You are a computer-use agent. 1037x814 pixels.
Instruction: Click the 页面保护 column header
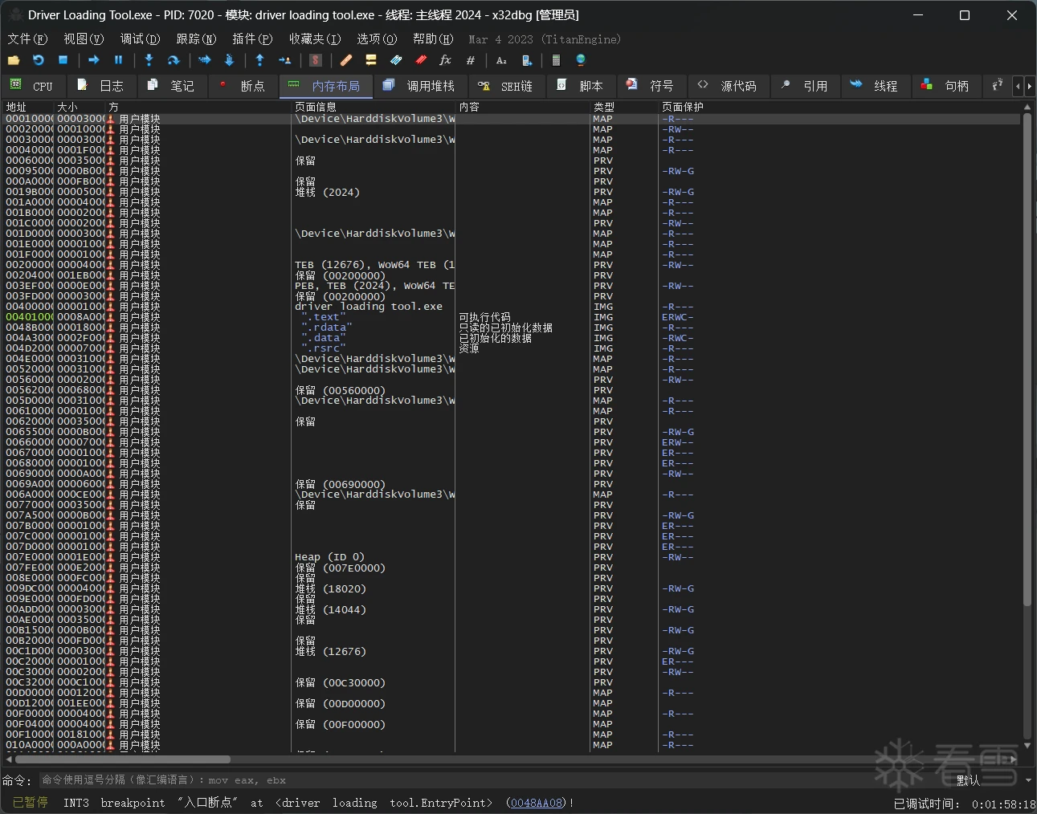click(x=839, y=107)
